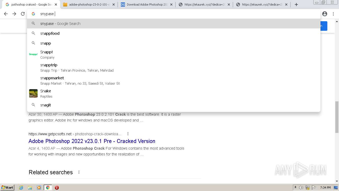This screenshot has width=339, height=191.
Task: Launch Internet Explorer from the taskbar
Action: click(x=21, y=188)
